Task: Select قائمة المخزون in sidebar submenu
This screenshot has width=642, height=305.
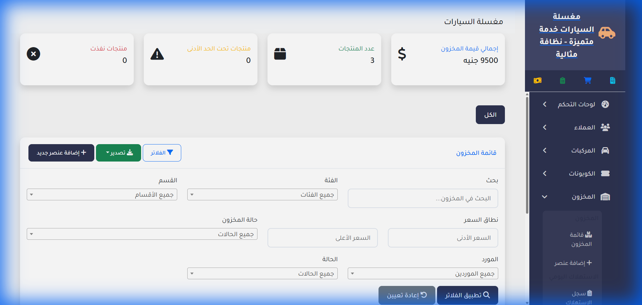Action: pyautogui.click(x=581, y=239)
